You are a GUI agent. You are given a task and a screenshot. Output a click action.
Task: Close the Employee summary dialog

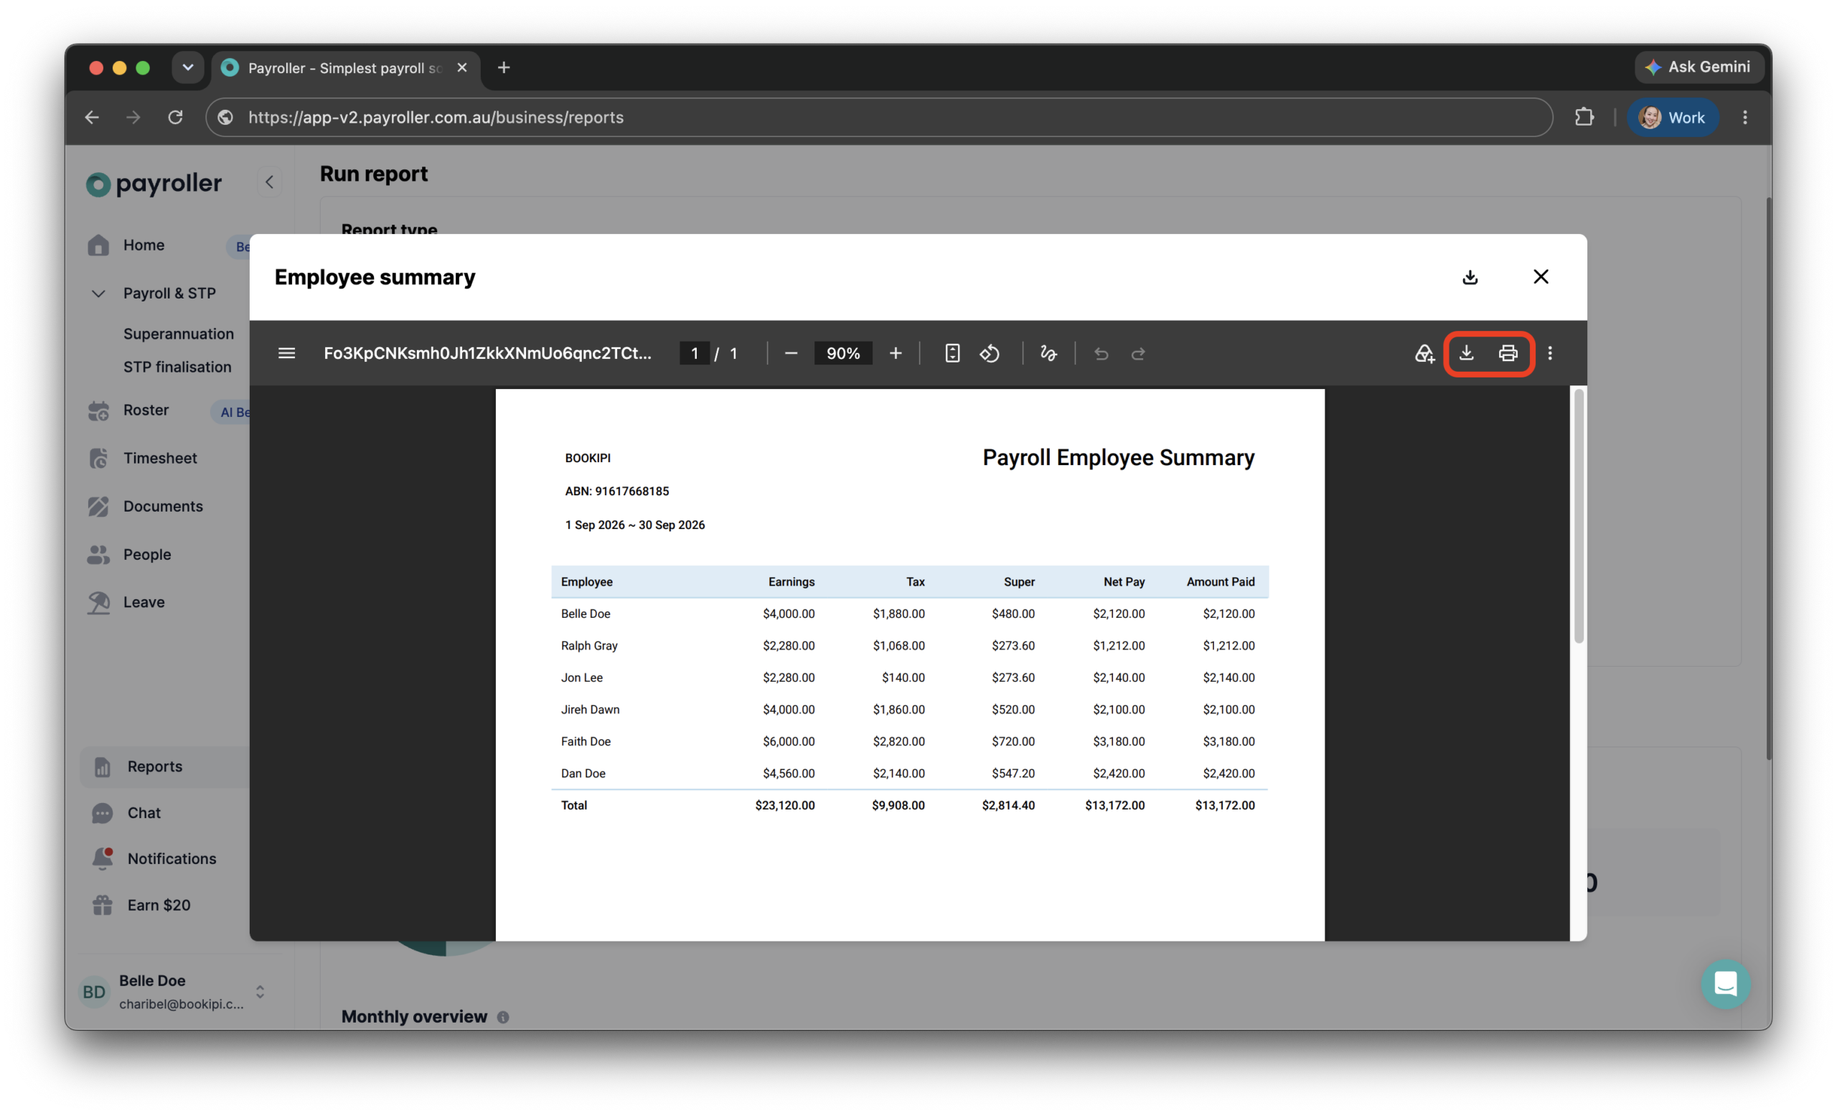pos(1540,276)
